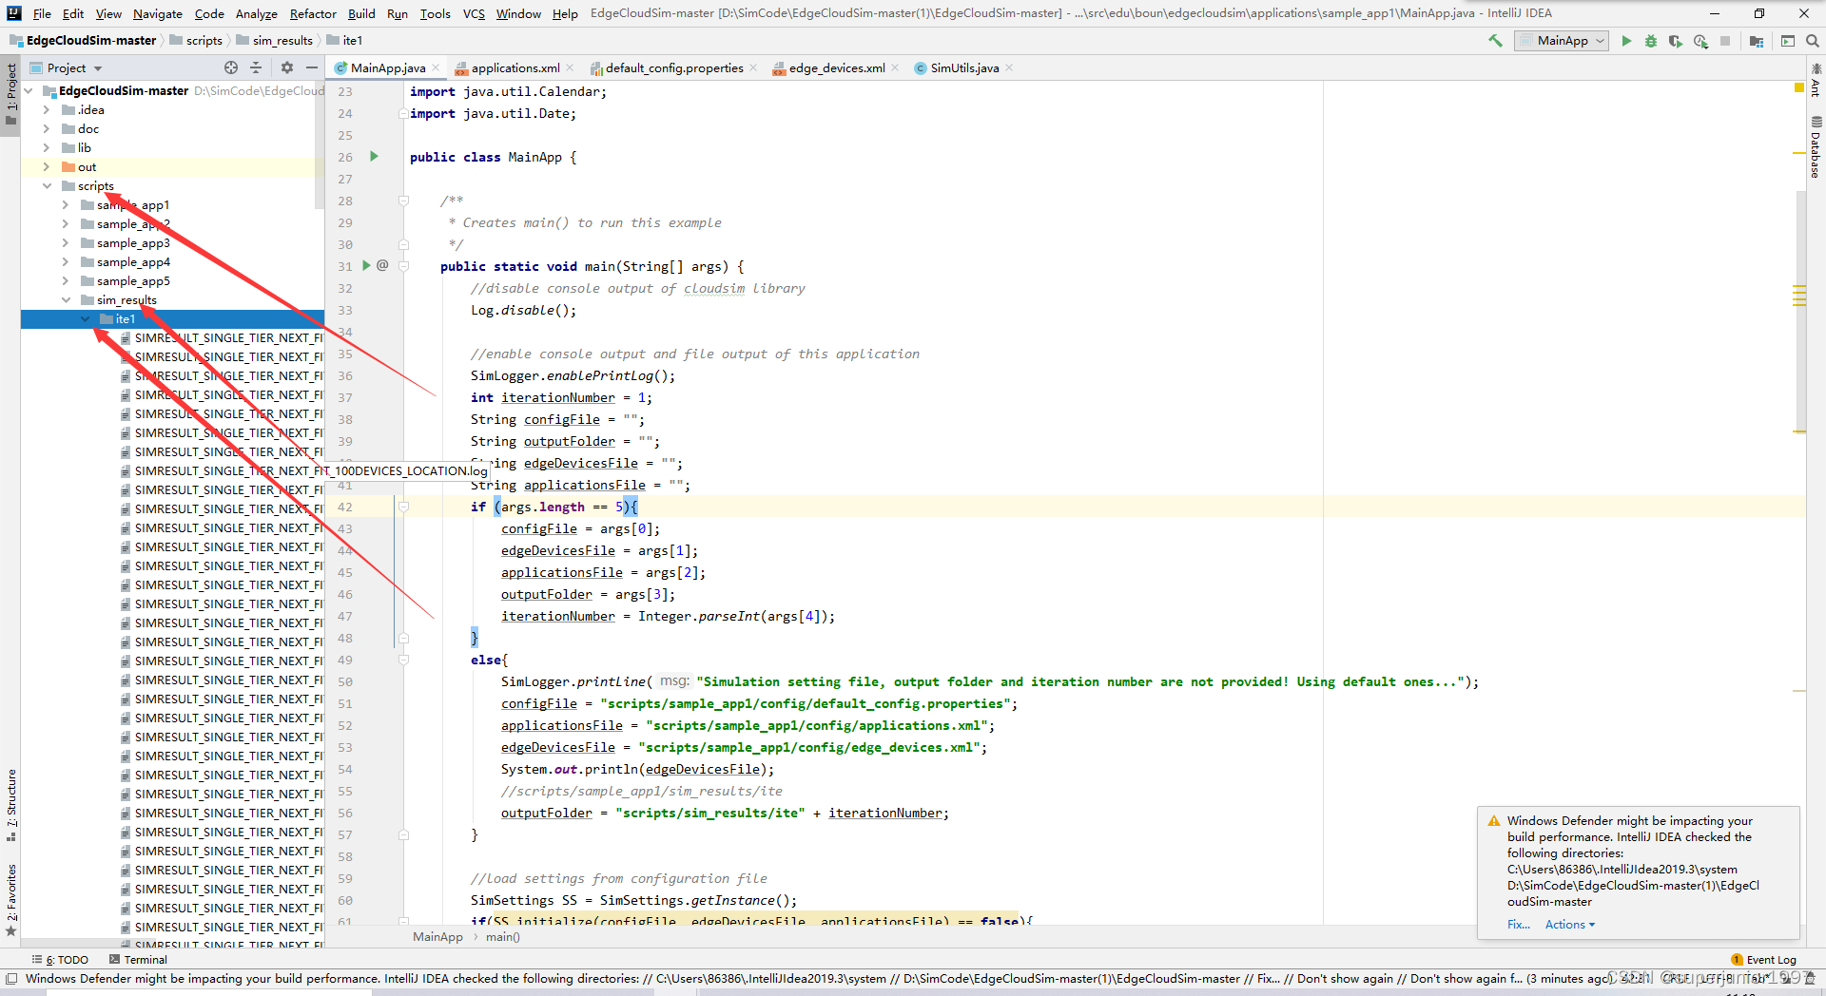Click the yellow warning stripe marks on scrollbar
This screenshot has height=996, width=1826.
(1799, 296)
